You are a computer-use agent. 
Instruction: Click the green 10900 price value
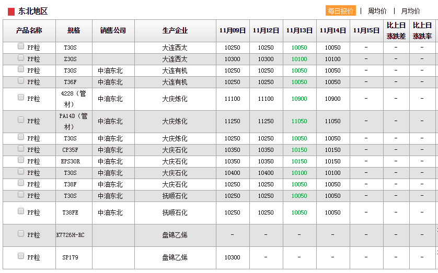(299, 99)
